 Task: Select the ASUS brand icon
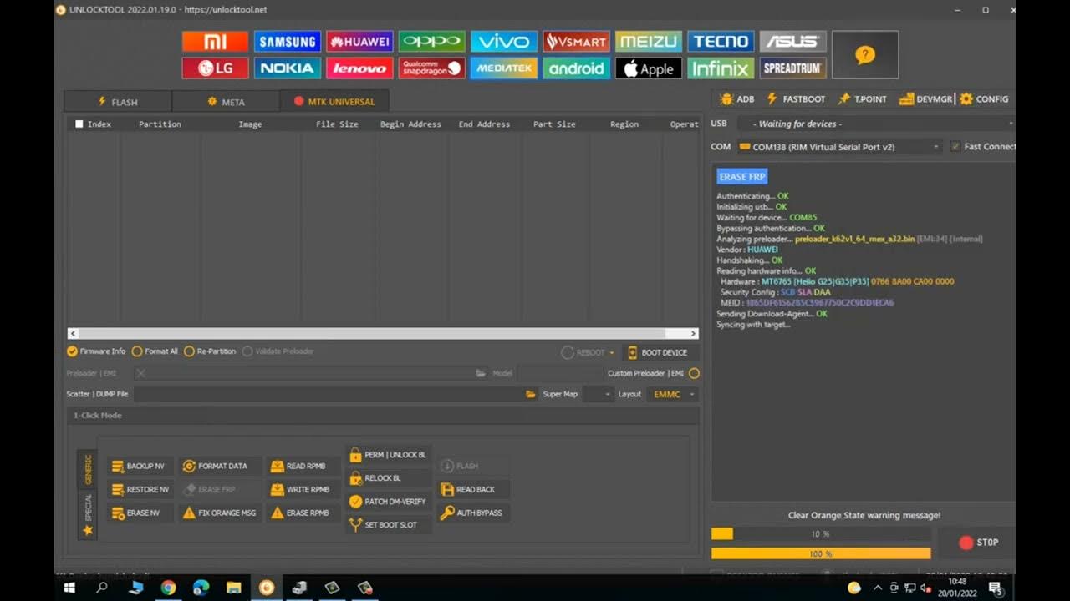pos(792,42)
